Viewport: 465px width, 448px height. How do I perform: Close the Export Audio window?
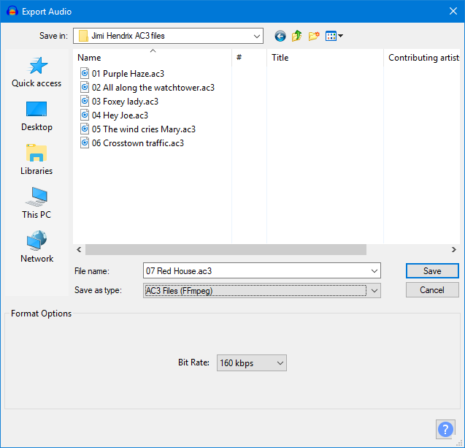(x=453, y=11)
